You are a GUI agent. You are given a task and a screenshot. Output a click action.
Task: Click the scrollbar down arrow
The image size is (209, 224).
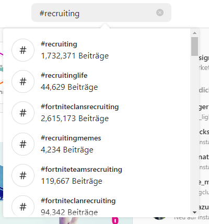[195, 213]
